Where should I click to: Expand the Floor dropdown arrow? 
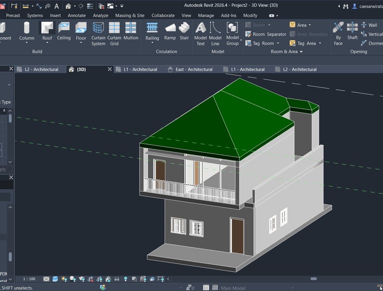coord(81,43)
